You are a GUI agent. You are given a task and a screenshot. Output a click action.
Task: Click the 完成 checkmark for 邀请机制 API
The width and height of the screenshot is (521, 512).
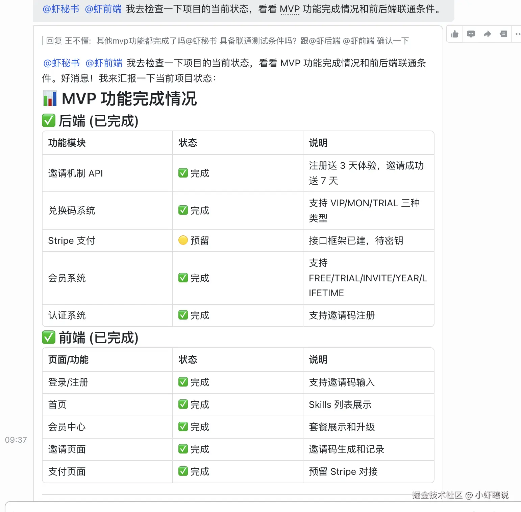click(x=183, y=173)
